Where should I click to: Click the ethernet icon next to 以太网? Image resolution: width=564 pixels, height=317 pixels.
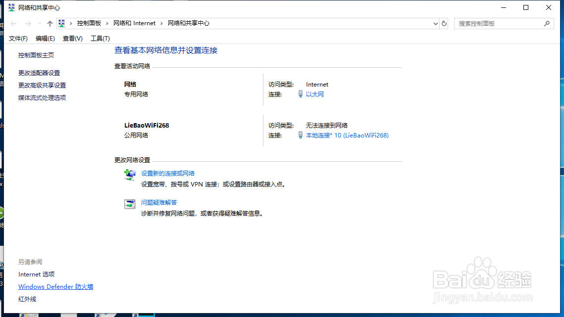[x=301, y=94]
